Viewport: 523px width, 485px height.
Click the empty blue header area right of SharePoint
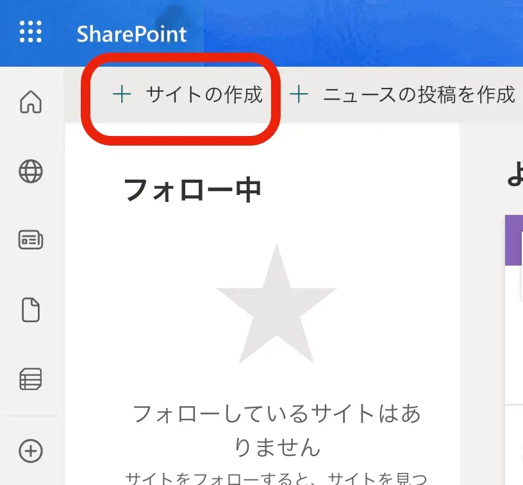359,33
